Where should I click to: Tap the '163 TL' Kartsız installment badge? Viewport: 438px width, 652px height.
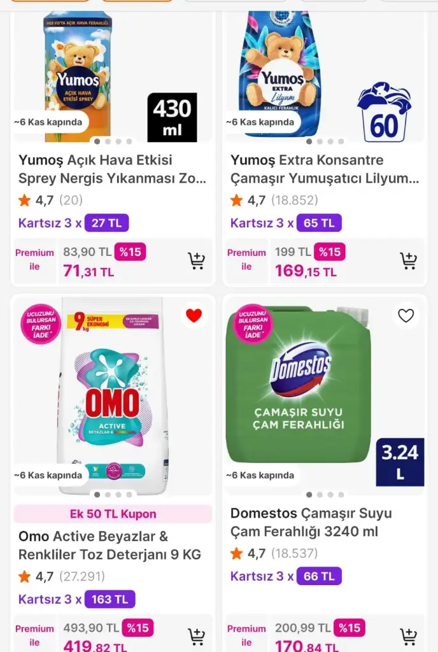pyautogui.click(x=109, y=599)
